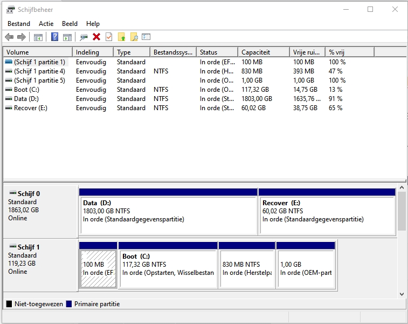Select Boot (C:) row in volume list
The height and width of the screenshot is (324, 408).
pos(27,90)
